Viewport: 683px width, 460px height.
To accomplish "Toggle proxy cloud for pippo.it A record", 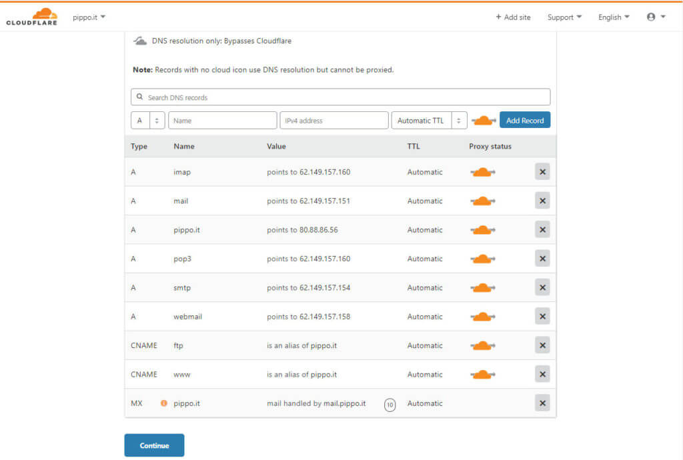I will coord(483,230).
